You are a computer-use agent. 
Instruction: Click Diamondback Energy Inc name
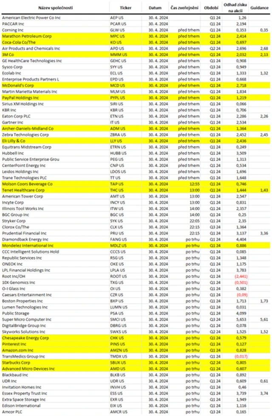[x=25, y=239]
